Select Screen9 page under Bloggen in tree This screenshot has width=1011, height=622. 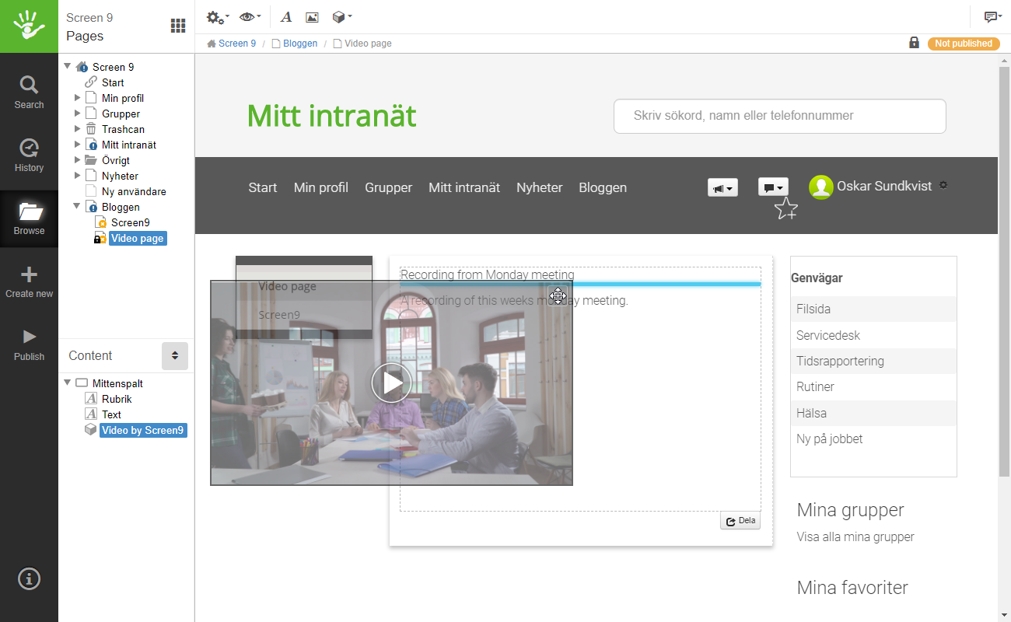click(130, 222)
